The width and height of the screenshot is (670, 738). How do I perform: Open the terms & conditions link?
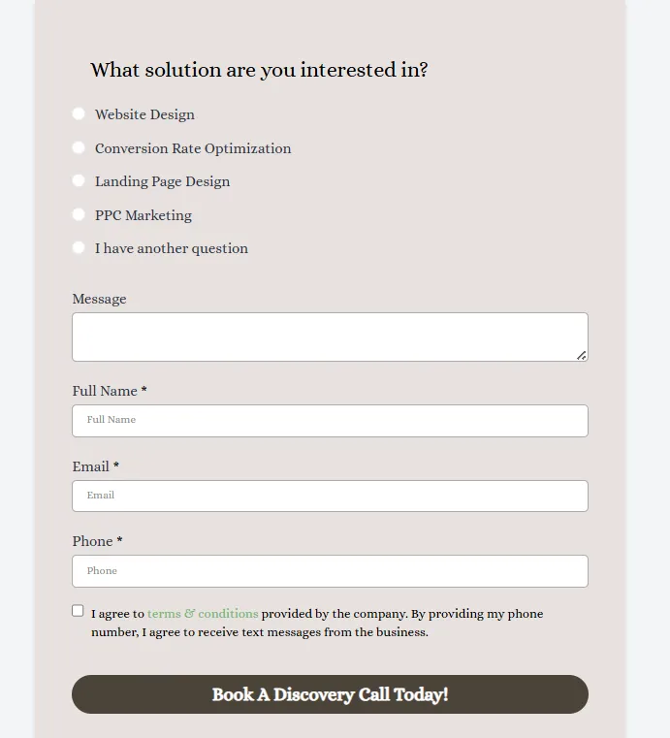tap(203, 614)
